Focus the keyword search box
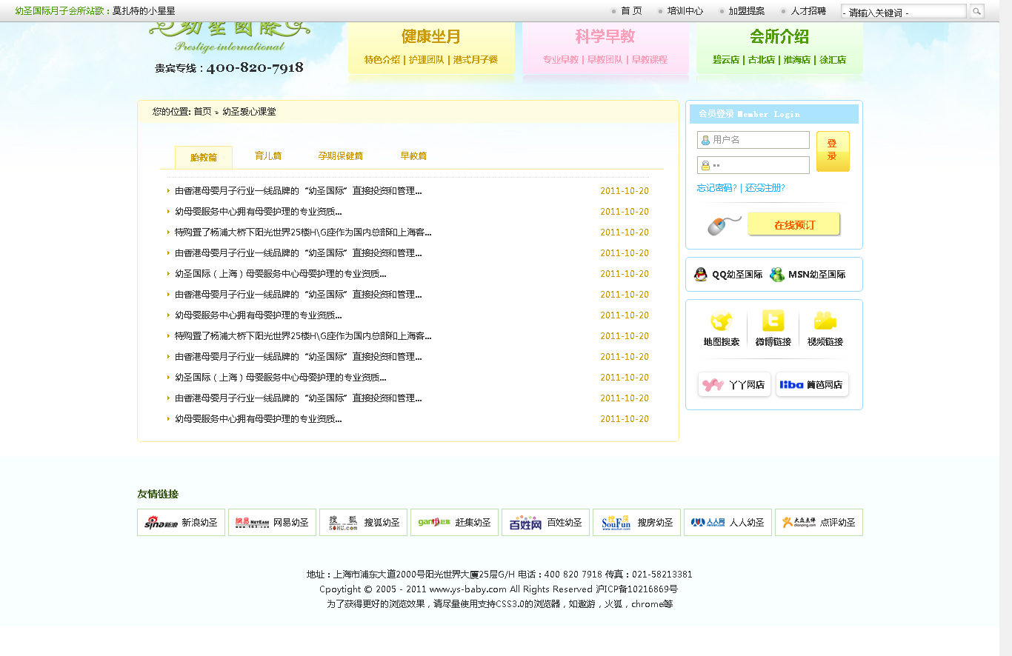 (903, 12)
